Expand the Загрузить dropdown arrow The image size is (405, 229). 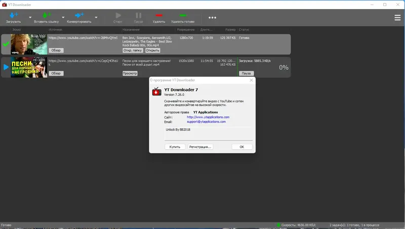30,18
